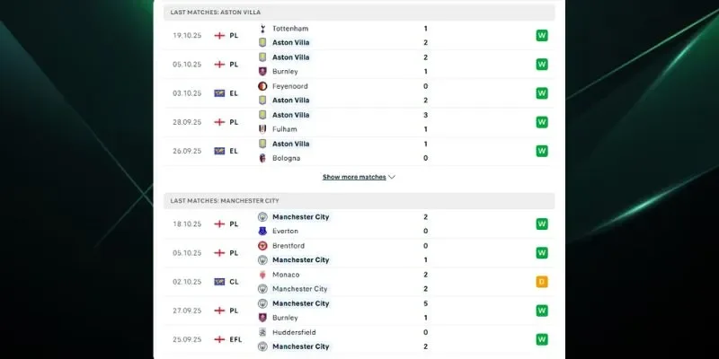
Task: Click the chevron beside Show more matches
Action: click(x=392, y=178)
